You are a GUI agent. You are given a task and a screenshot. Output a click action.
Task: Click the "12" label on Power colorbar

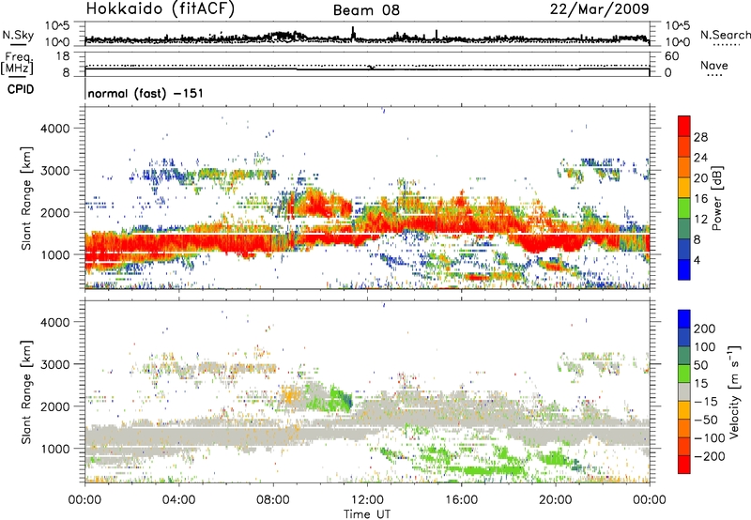coord(700,220)
